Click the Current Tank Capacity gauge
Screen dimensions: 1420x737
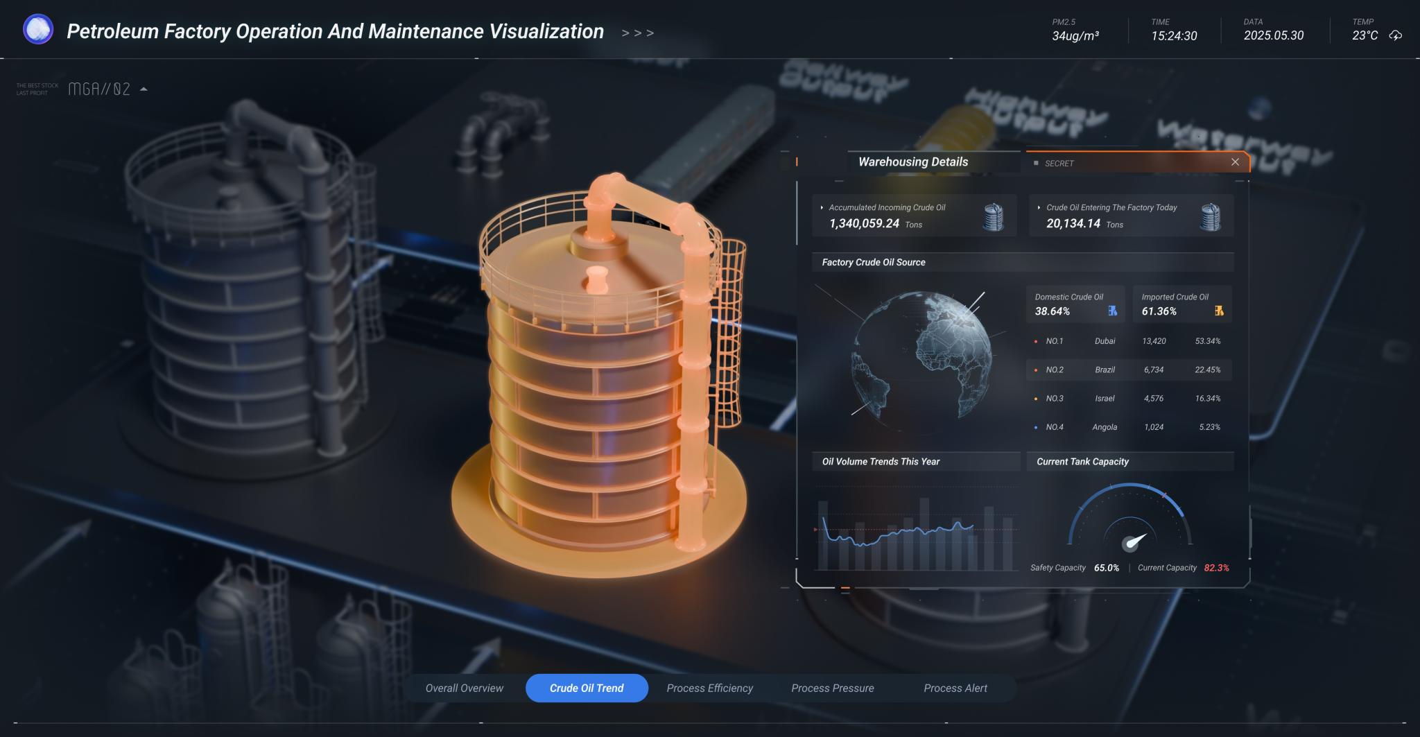click(1130, 528)
